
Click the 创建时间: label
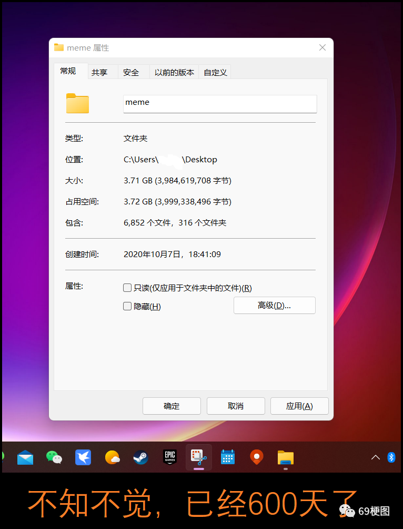[82, 254]
